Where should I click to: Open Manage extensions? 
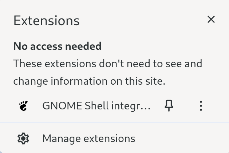tap(88, 138)
